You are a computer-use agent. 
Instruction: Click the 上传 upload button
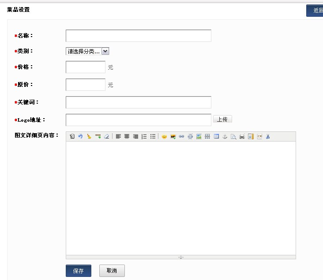[x=222, y=119]
